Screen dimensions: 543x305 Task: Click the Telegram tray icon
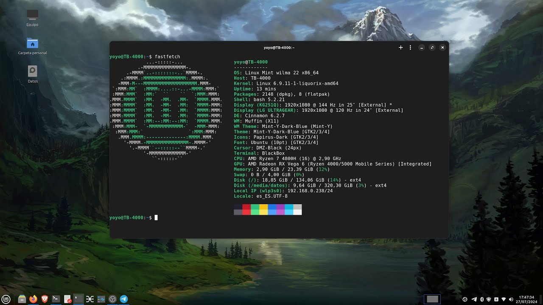pyautogui.click(x=474, y=299)
